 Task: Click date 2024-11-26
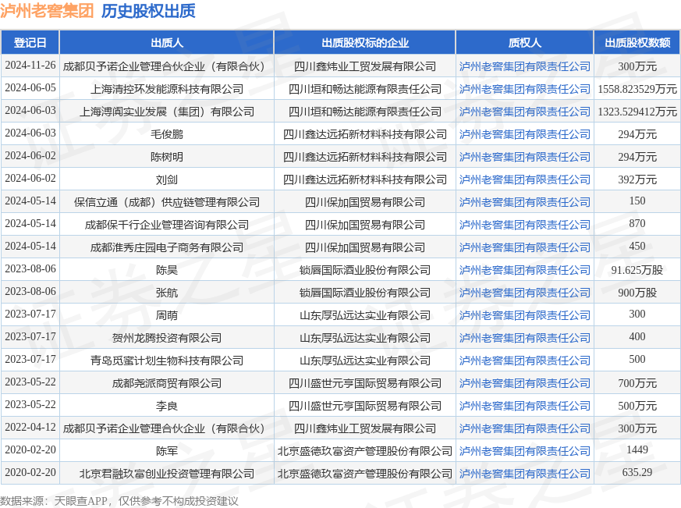coord(30,66)
